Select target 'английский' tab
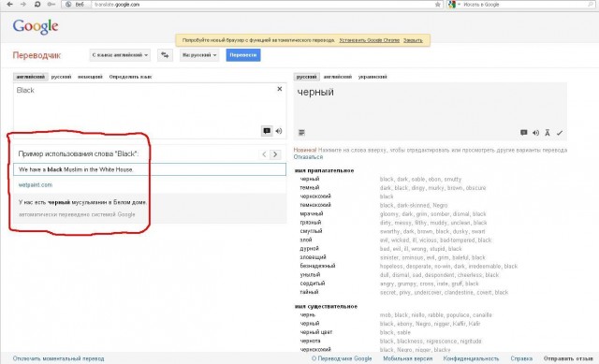 [x=337, y=77]
